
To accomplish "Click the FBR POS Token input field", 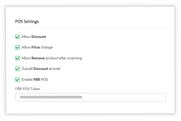I will pos(90,97).
